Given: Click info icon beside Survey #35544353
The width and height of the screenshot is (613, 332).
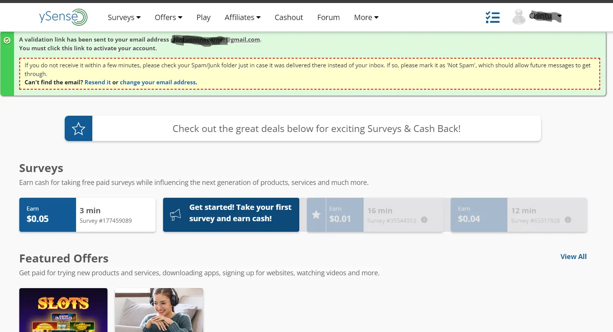Looking at the screenshot, I should pyautogui.click(x=424, y=220).
